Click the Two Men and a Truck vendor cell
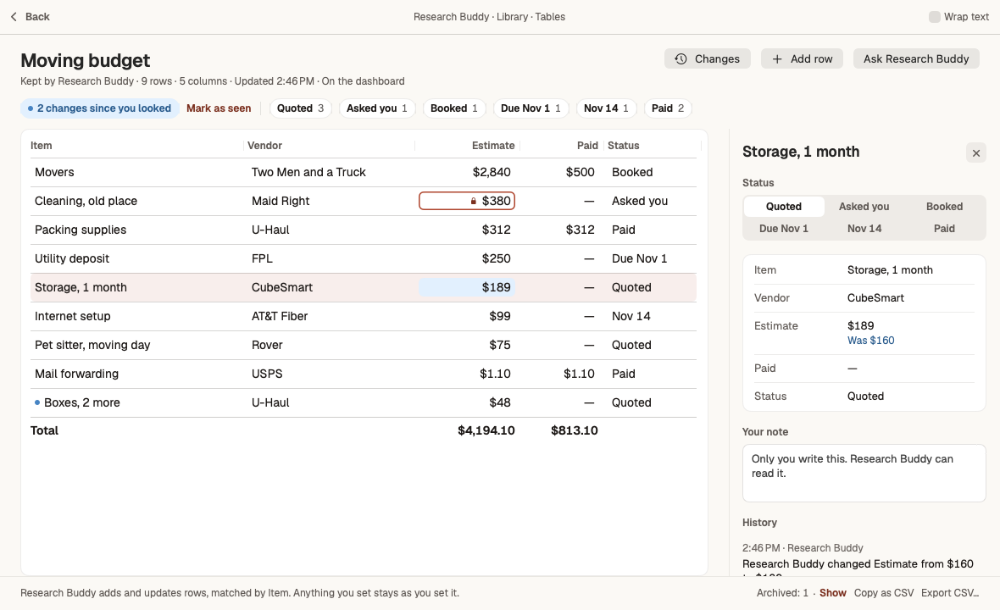 click(308, 172)
